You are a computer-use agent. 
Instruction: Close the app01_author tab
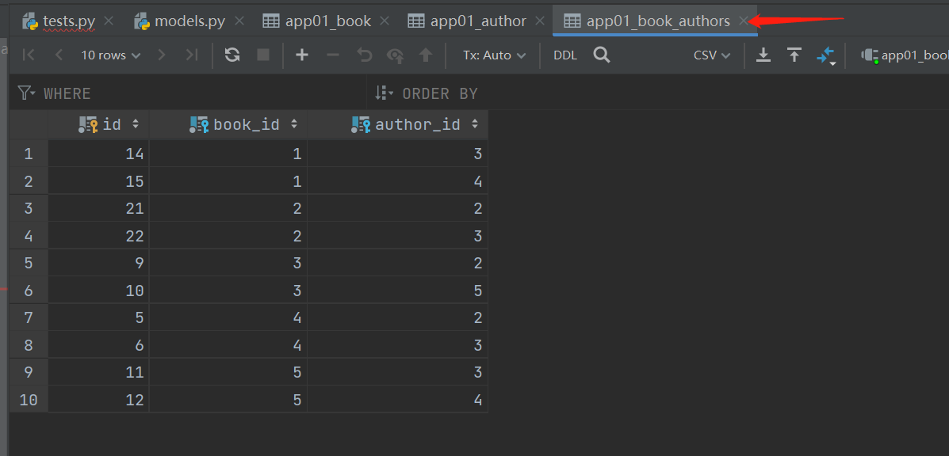[x=540, y=21]
